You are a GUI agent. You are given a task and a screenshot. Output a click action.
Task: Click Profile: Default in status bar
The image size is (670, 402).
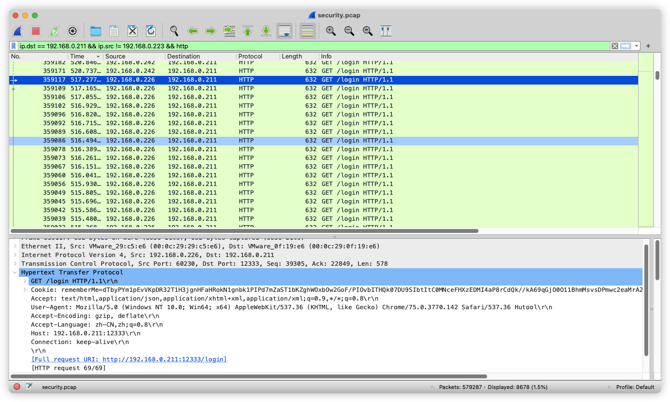[x=635, y=387]
